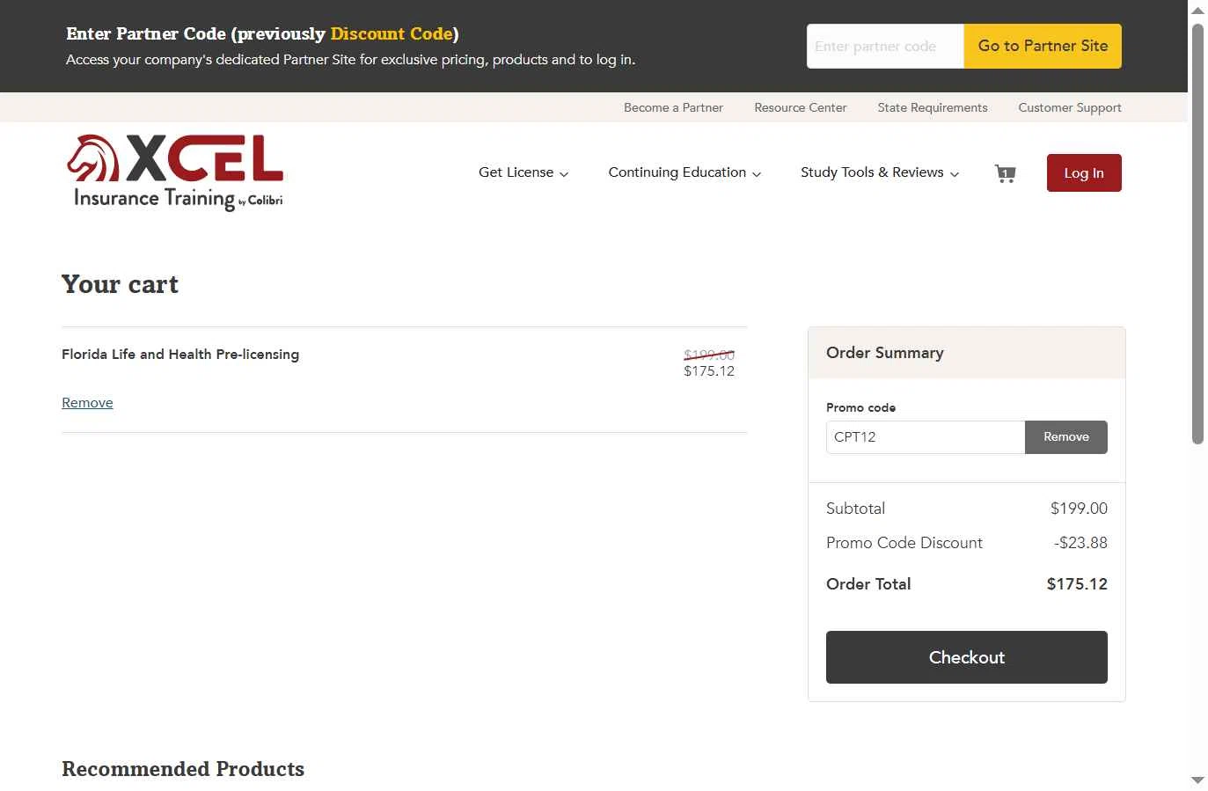Image resolution: width=1208 pixels, height=791 pixels.
Task: Open Study Tools & Reviews dropdown
Action: click(x=880, y=172)
